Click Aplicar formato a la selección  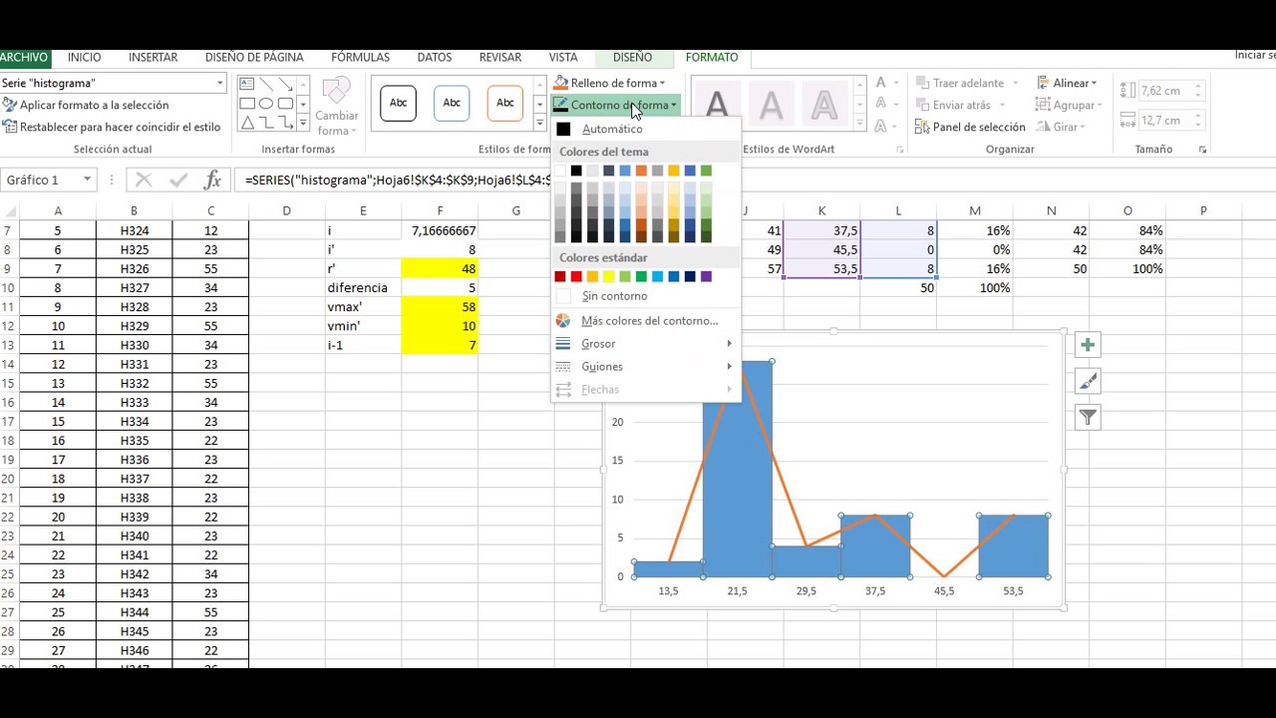86,105
